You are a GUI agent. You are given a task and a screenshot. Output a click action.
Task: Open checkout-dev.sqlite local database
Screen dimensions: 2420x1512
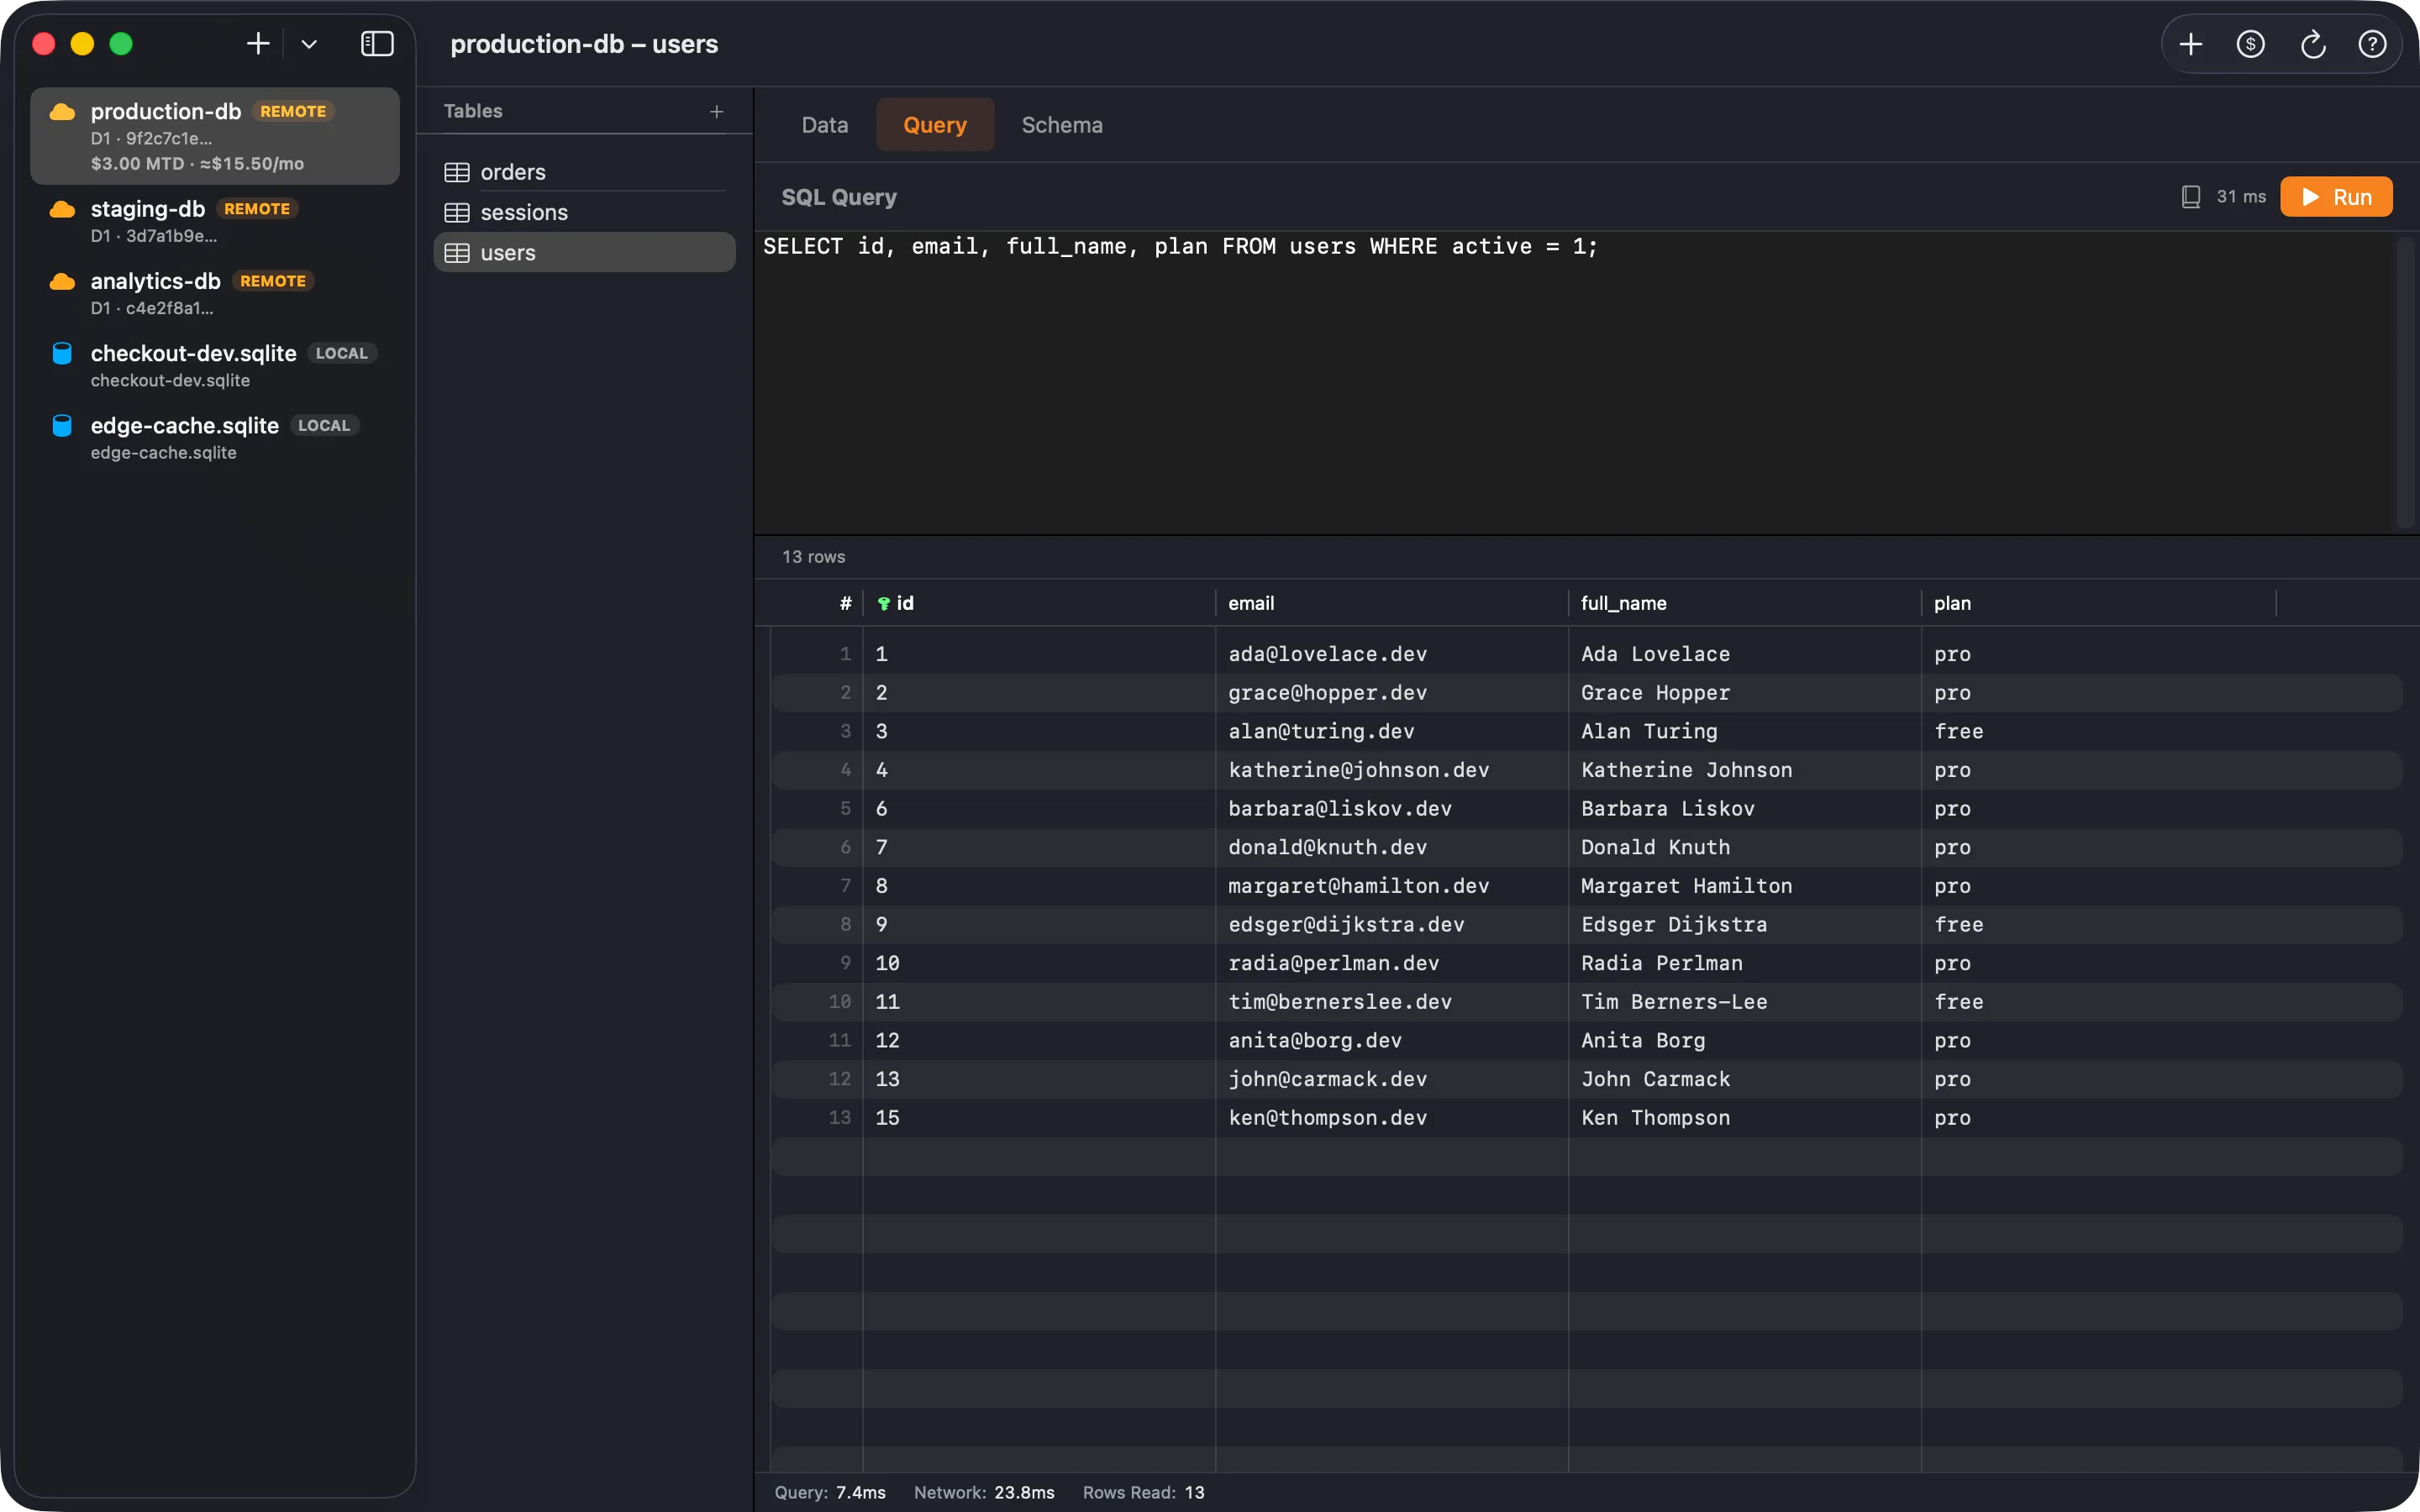[x=215, y=365]
